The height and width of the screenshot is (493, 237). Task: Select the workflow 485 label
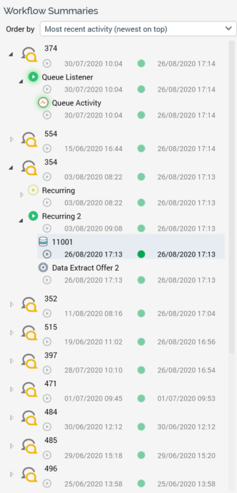point(51,440)
